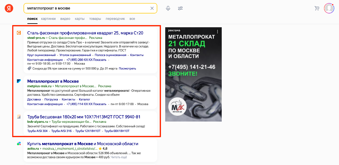The image size is (339, 165).
Task: Clear the search query with X icon
Action: tap(152, 8)
